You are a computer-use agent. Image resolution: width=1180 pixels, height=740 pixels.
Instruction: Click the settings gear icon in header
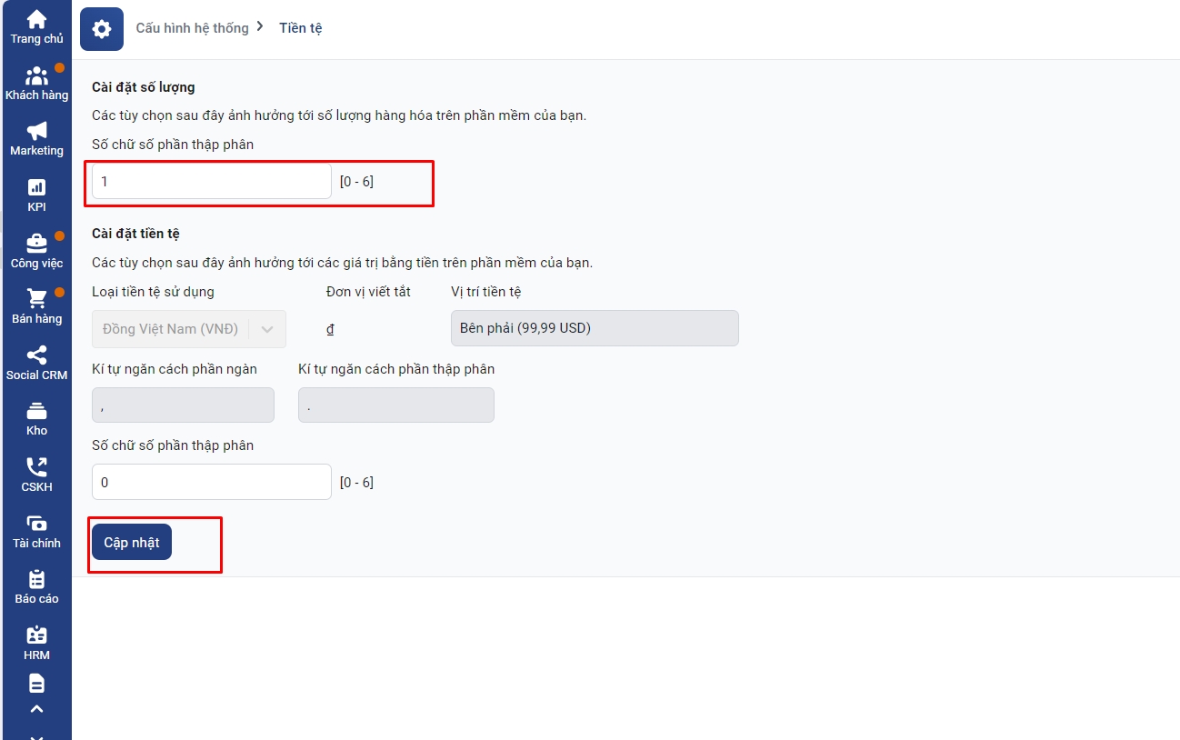click(x=102, y=29)
